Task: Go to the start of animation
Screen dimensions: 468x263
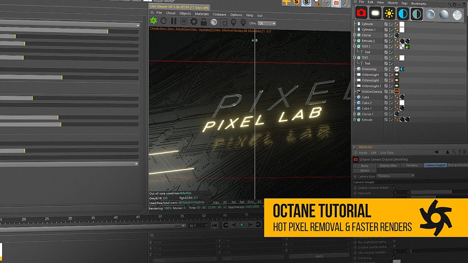Action: [215, 225]
